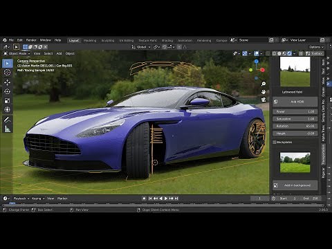Switch to the Sculpting workspace tab
332x249 pixels.
[108, 41]
